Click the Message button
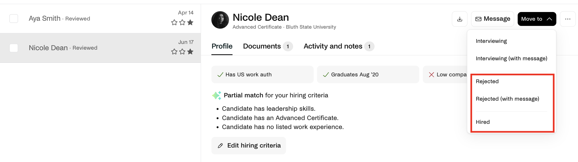This screenshot has height=162, width=578. pyautogui.click(x=492, y=19)
